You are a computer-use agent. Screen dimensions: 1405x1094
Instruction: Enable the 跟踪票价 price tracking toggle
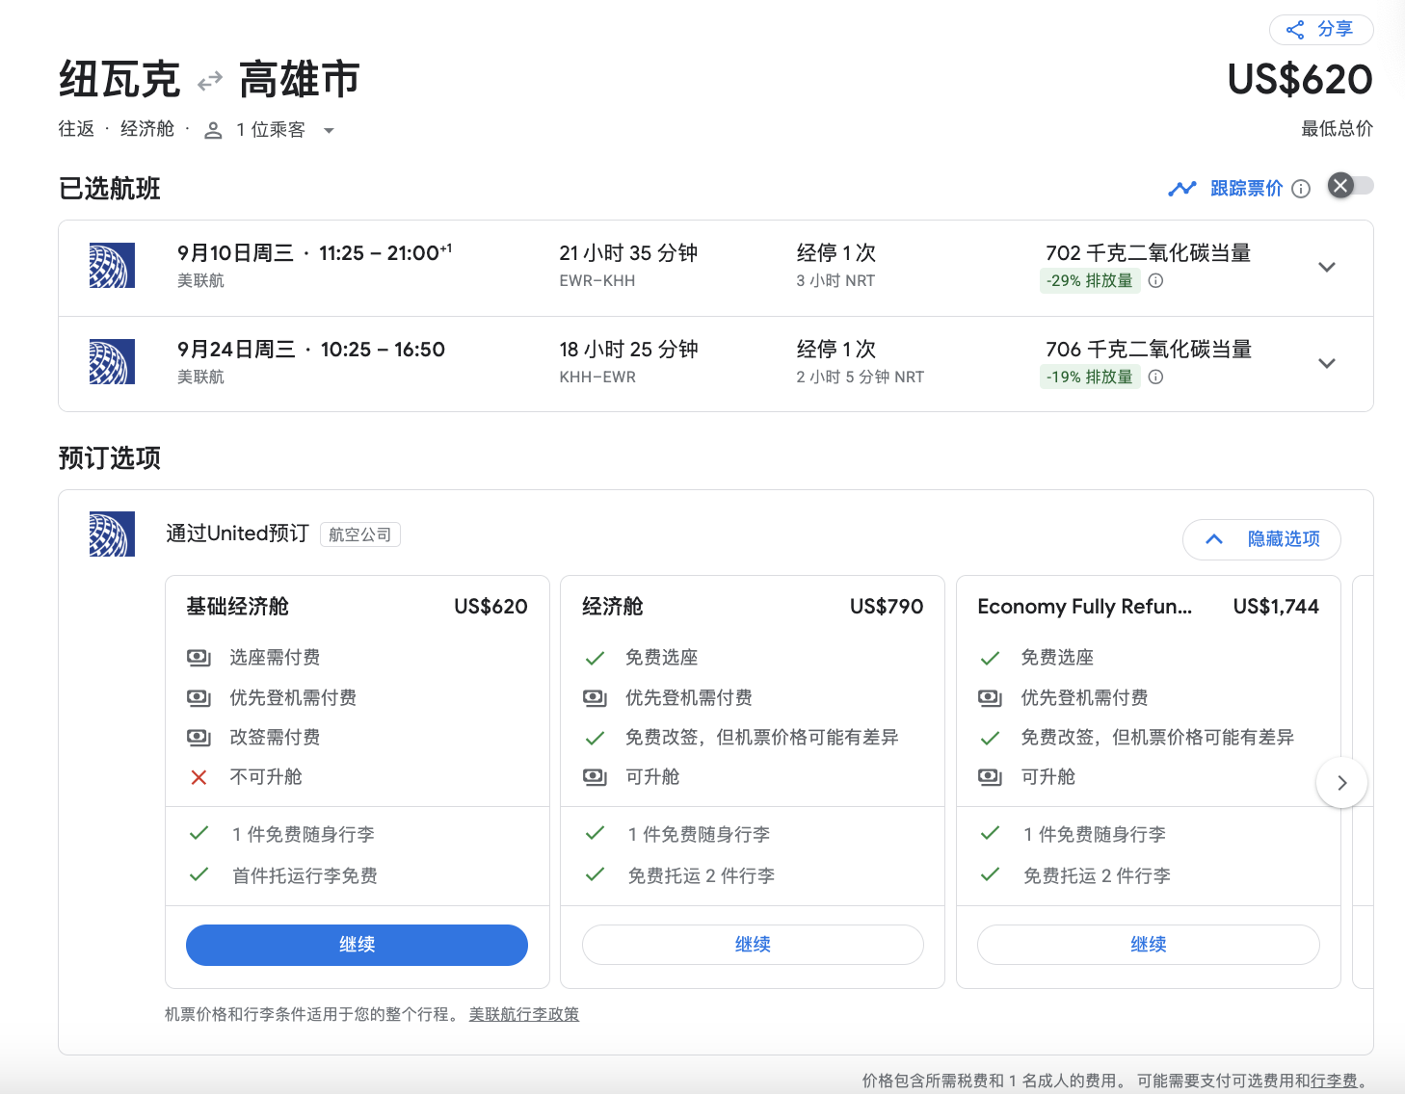pos(1350,186)
